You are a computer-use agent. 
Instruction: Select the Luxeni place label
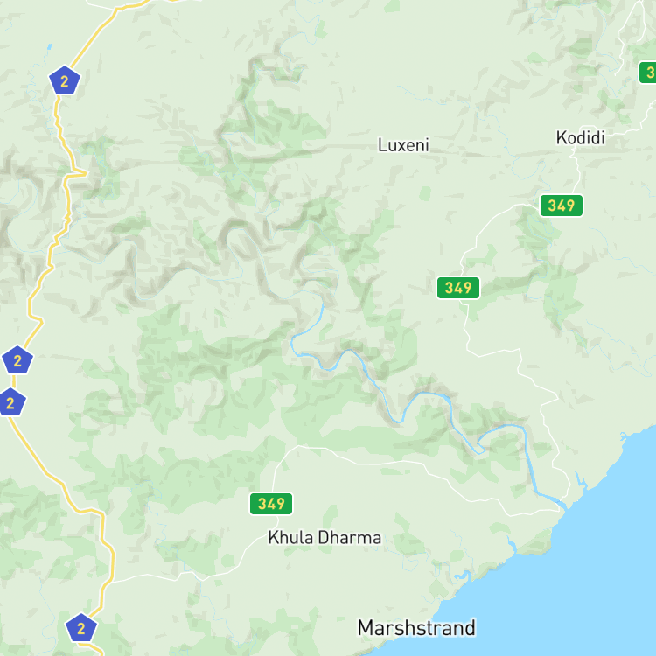[x=403, y=145]
